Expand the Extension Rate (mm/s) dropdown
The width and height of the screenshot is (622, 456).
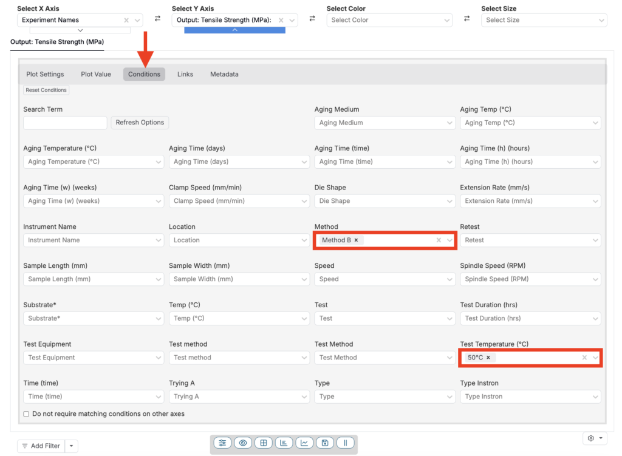point(530,201)
